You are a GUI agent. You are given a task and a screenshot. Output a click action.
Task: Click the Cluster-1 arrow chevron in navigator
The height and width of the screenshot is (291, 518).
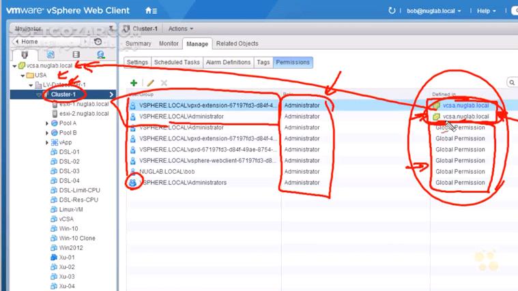tap(111, 94)
